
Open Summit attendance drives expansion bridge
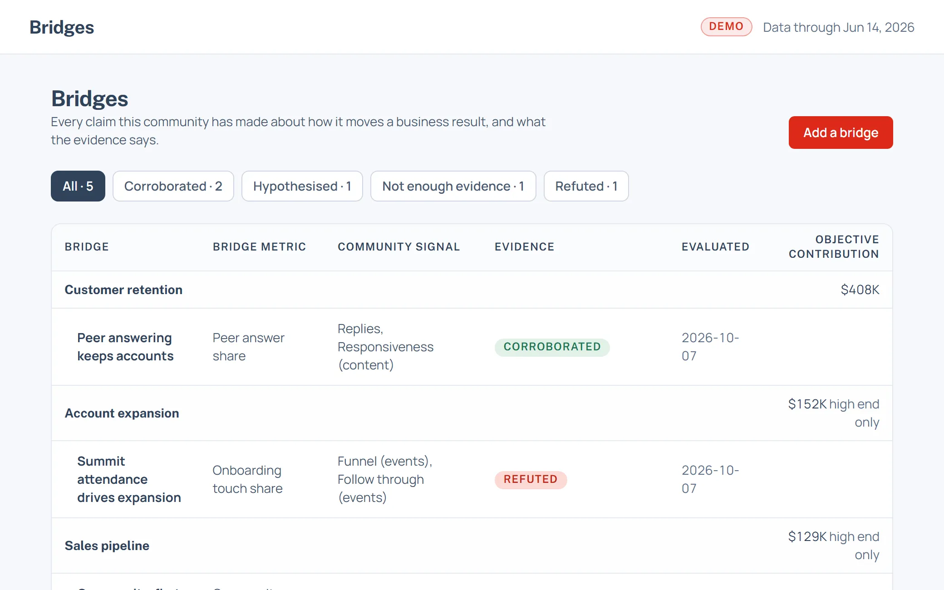129,479
